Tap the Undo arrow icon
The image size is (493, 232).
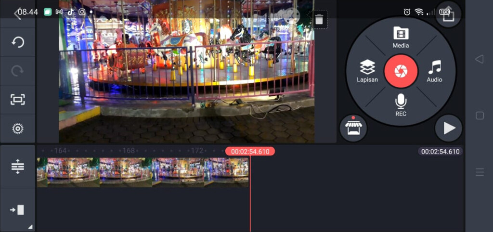pyautogui.click(x=18, y=42)
